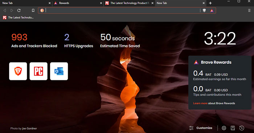Open bookmarks icon at bottom right

point(233,128)
